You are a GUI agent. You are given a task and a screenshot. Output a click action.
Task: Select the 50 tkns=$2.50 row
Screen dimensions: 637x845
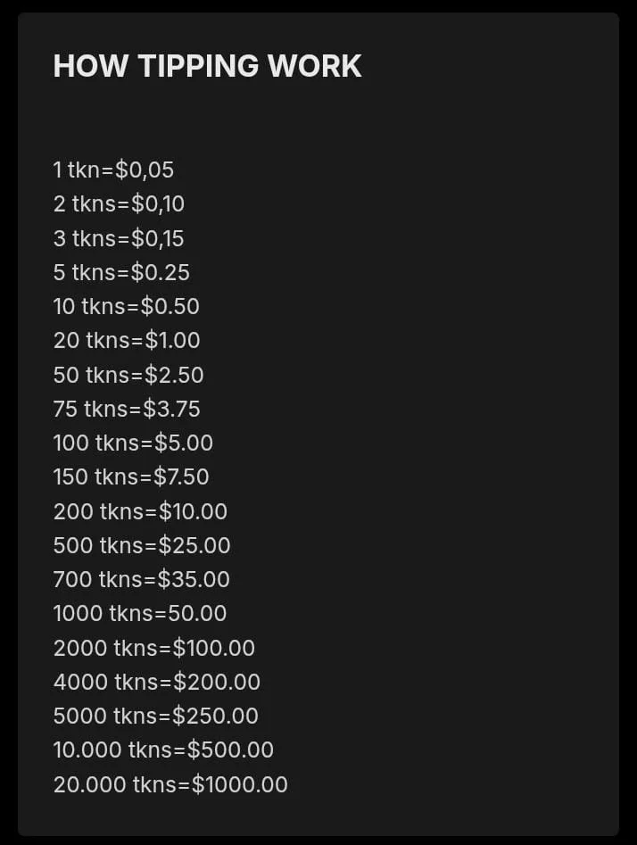click(128, 375)
